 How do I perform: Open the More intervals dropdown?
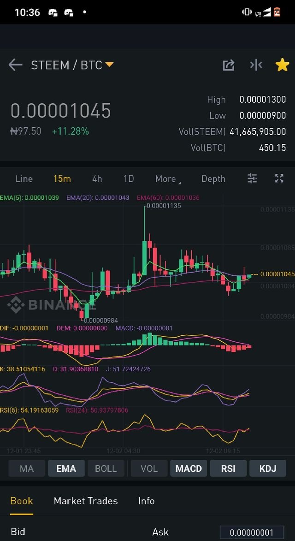pyautogui.click(x=168, y=179)
